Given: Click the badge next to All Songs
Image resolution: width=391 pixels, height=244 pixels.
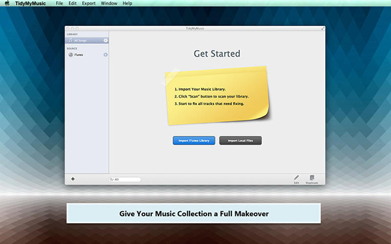Looking at the screenshot, I should pyautogui.click(x=106, y=40).
